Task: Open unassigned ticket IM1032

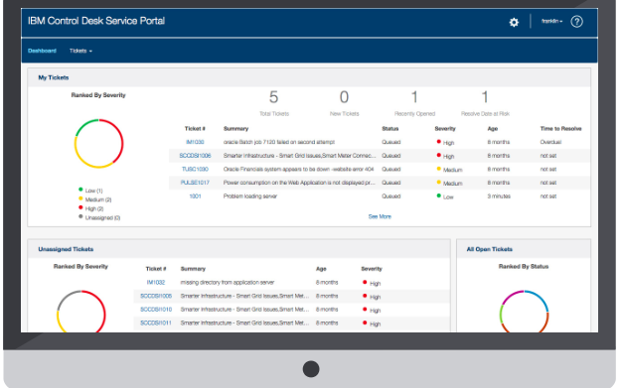Action: [155, 282]
